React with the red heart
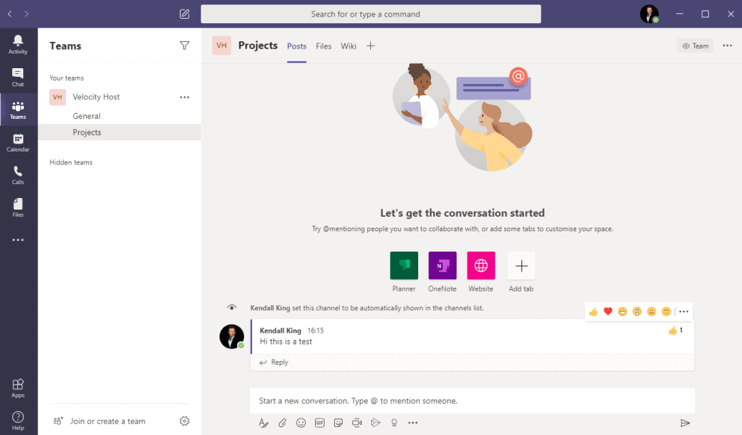 coord(608,312)
